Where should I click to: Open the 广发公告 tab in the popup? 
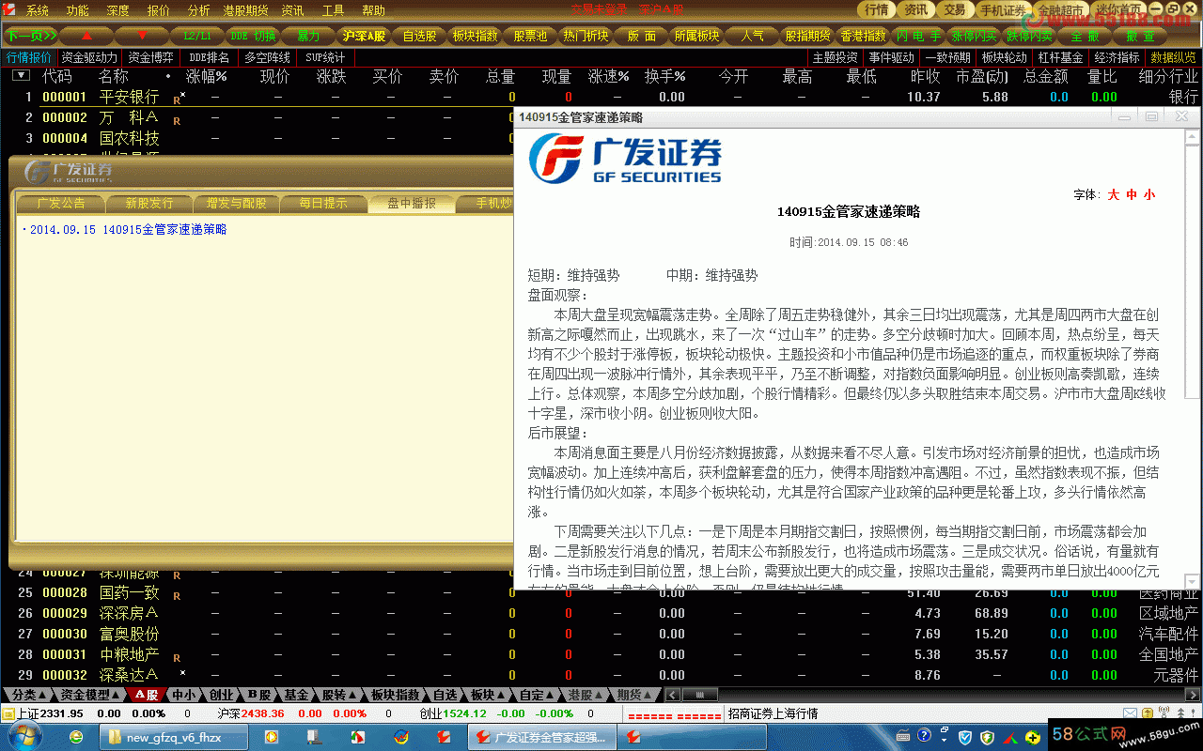[61, 203]
